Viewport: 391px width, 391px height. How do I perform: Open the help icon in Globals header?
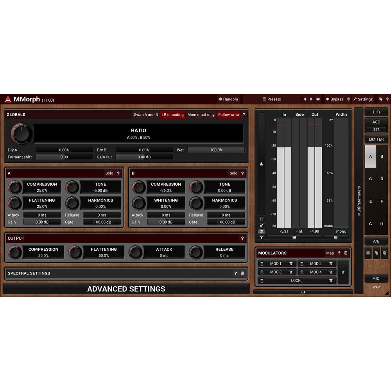(x=244, y=115)
